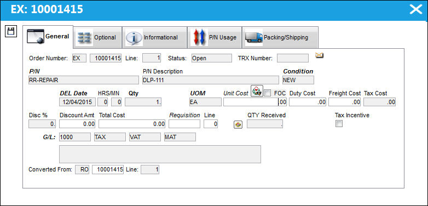The image size is (428, 206).
Task: Click the "Unit Cost" label
Action: [x=235, y=93]
